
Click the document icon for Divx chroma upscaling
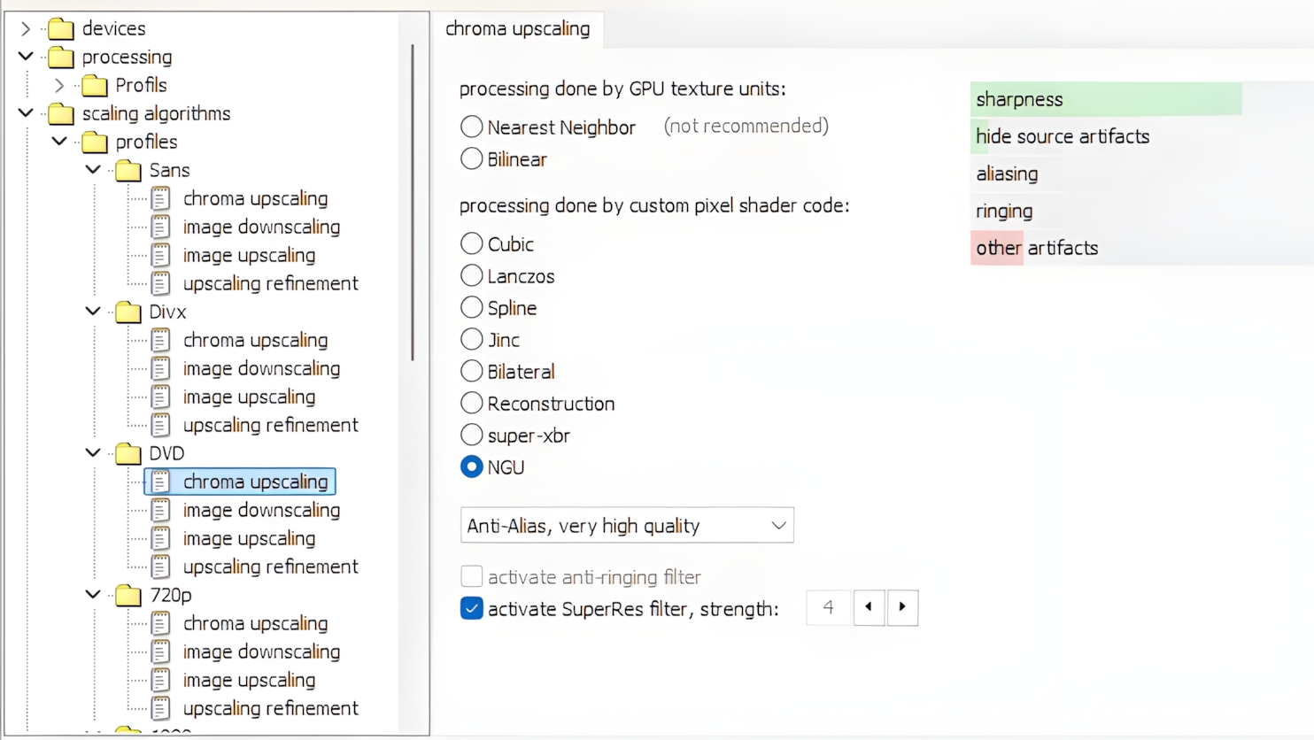click(160, 341)
